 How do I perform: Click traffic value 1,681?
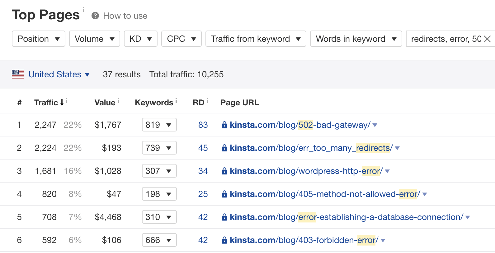pos(45,171)
